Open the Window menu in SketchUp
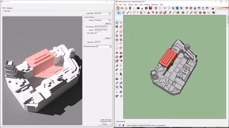The height and width of the screenshot is (128, 229). pyautogui.click(x=147, y=5)
